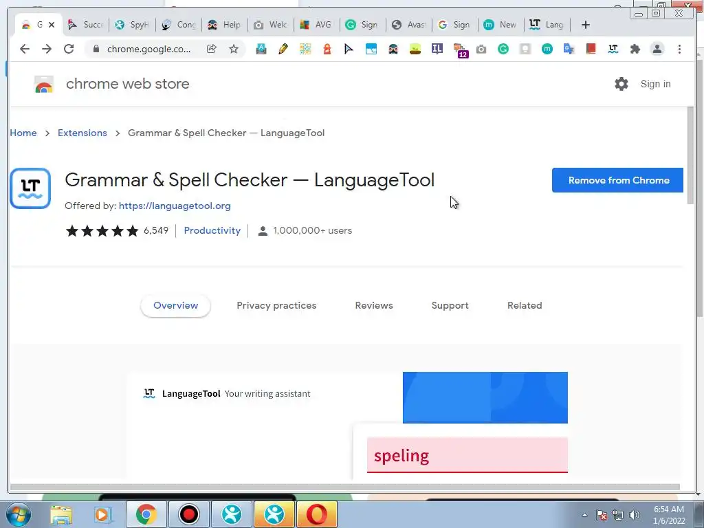
Task: Open the red book extension icon
Action: (591, 49)
